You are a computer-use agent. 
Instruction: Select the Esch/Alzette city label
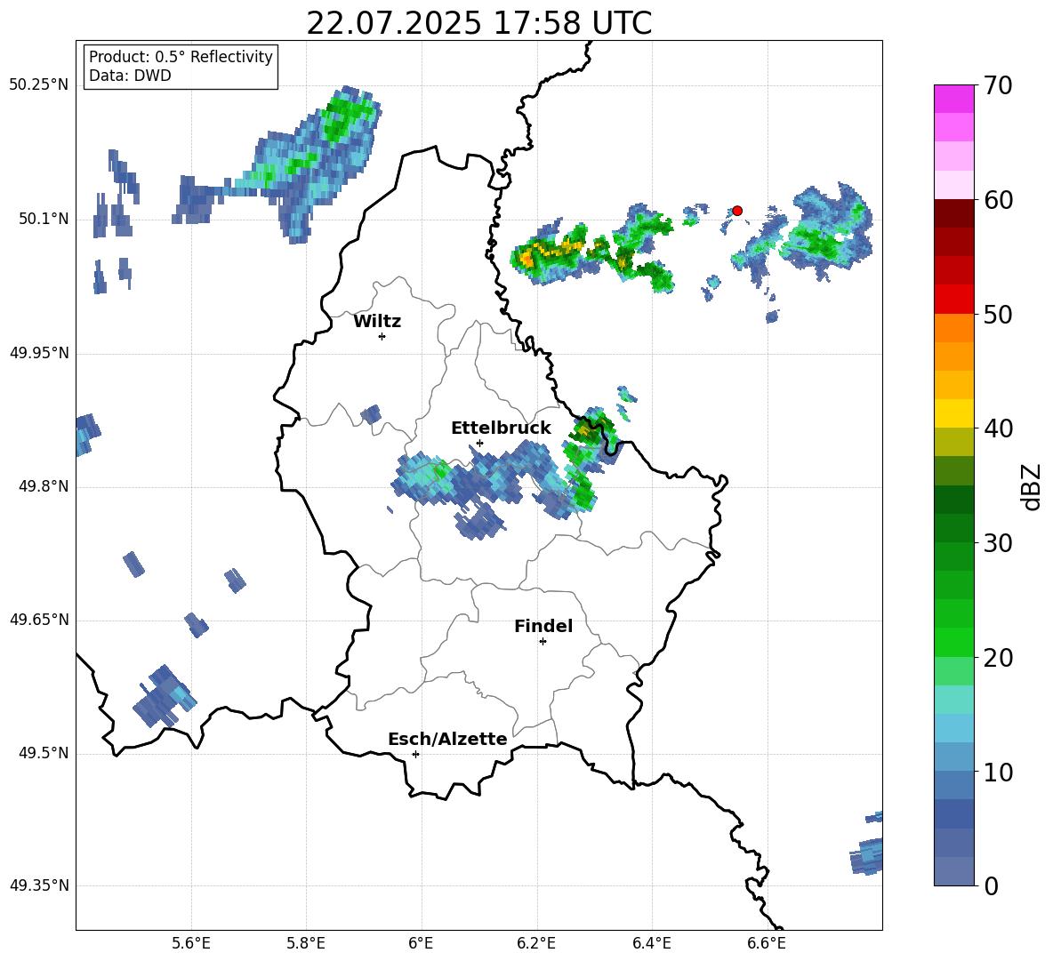coord(447,739)
